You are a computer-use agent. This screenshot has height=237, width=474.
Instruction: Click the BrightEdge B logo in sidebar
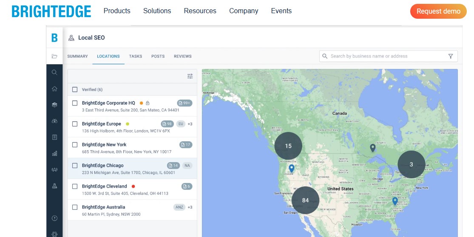point(54,38)
